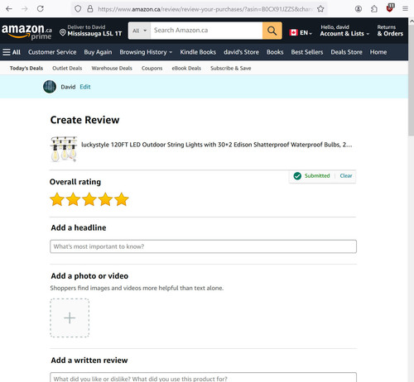The height and width of the screenshot is (382, 414).
Task: Select the fifth rating star
Action: tap(122, 199)
